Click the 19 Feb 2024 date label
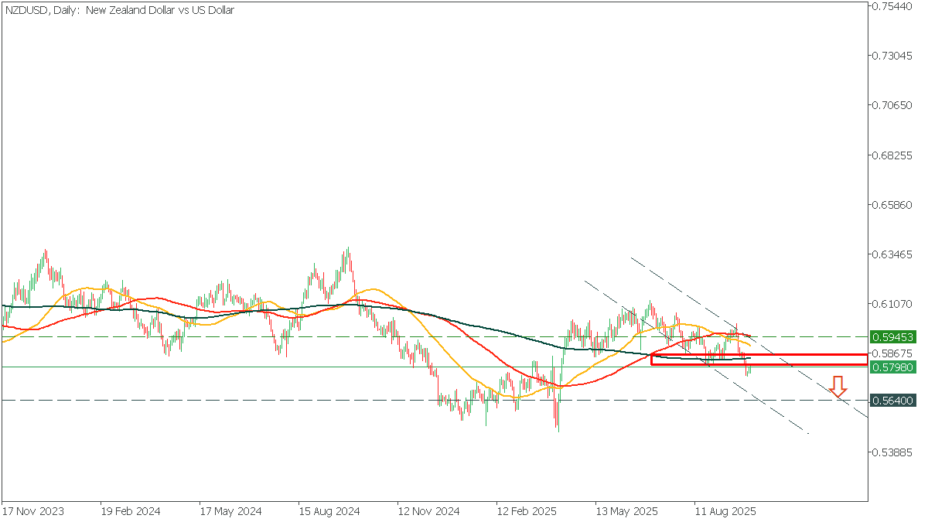The width and height of the screenshot is (928, 522). (132, 512)
